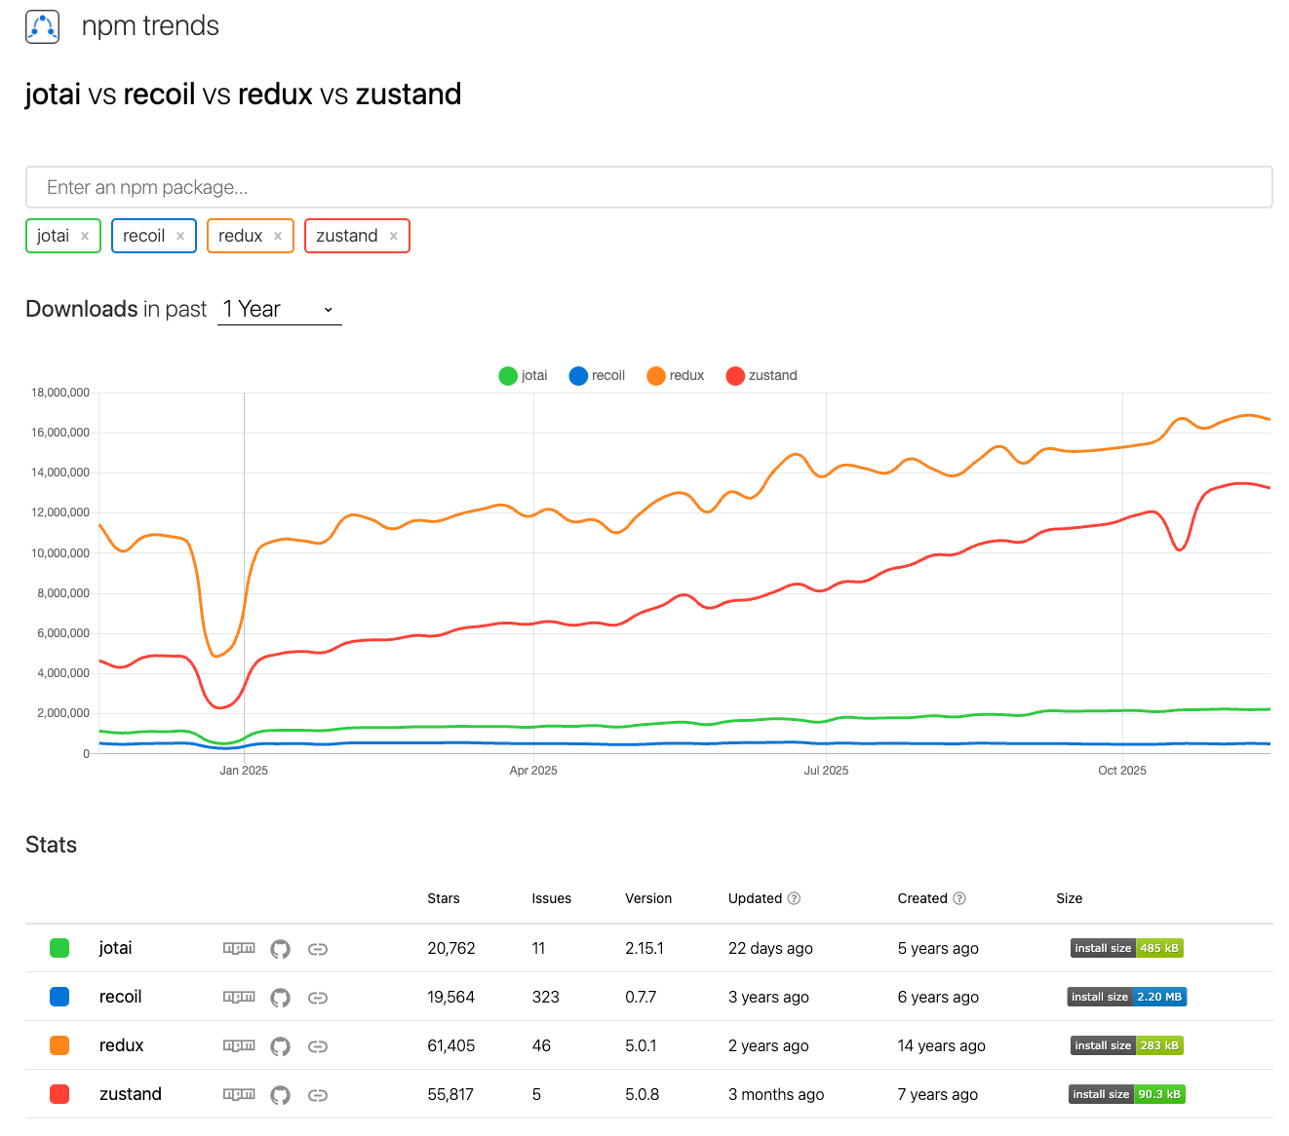
Task: Show help for the Updated column
Action: tap(794, 898)
